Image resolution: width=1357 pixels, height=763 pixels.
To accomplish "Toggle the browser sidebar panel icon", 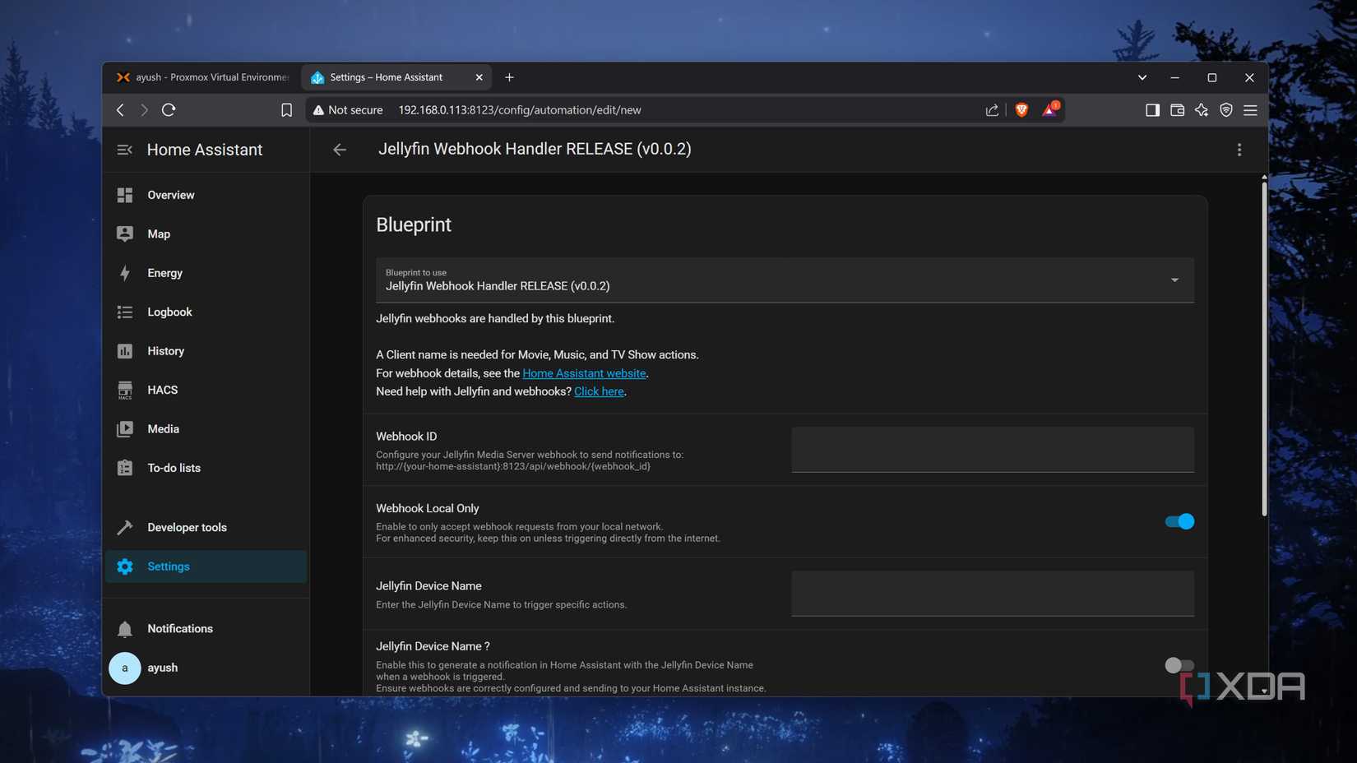I will [x=1152, y=110].
